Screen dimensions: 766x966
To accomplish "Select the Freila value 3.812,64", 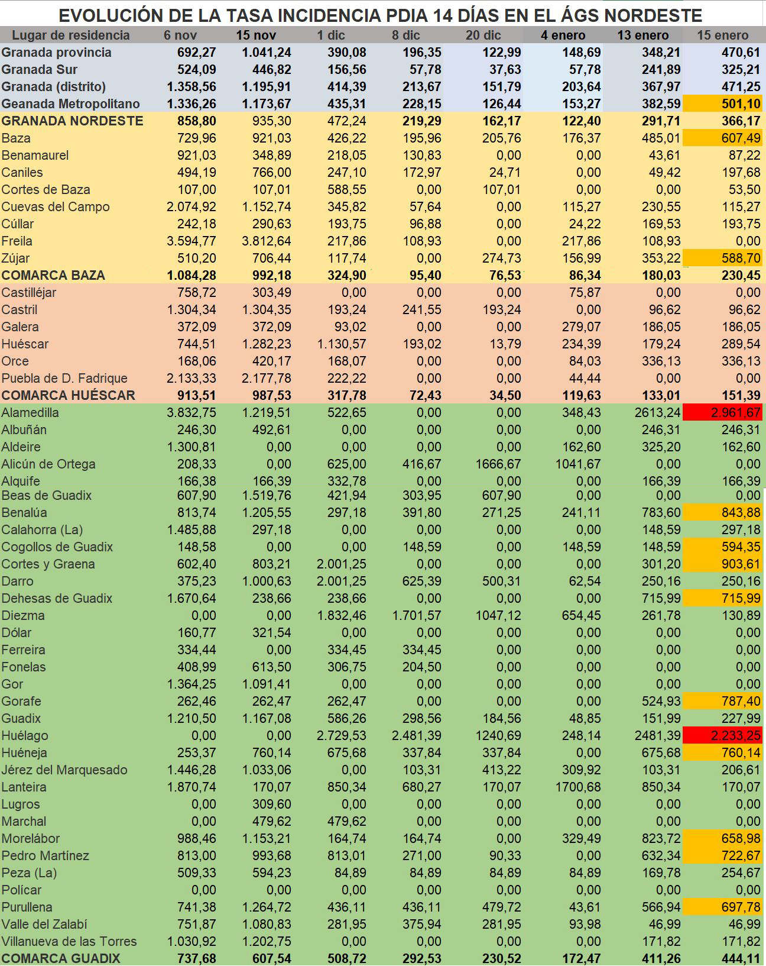I will 266,241.
